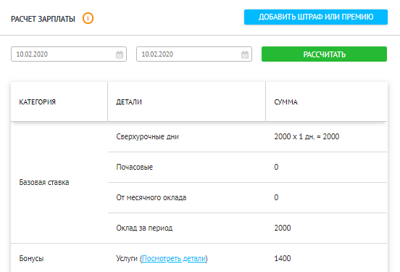Click the Оклад за период row label

click(144, 228)
